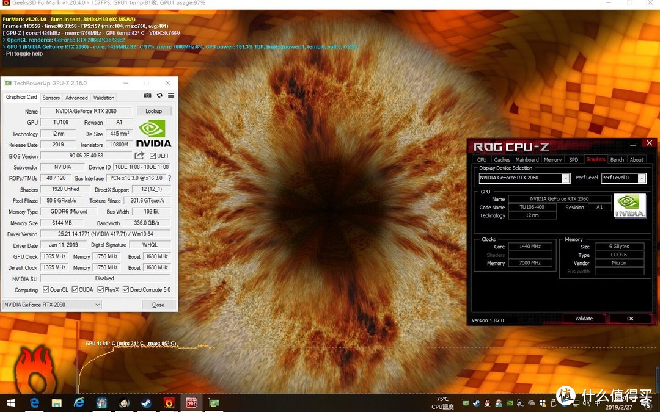This screenshot has height=412, width=660.
Task: Open the Memory tab in ROG CPU-Z
Action: (x=552, y=160)
